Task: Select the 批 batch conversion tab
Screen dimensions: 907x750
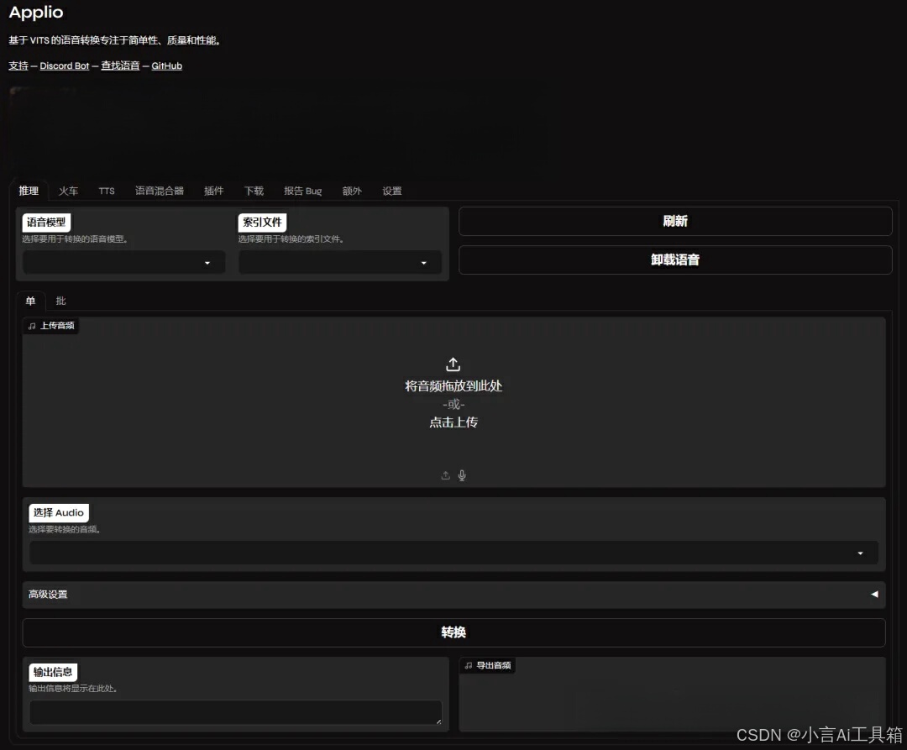Action: 60,301
